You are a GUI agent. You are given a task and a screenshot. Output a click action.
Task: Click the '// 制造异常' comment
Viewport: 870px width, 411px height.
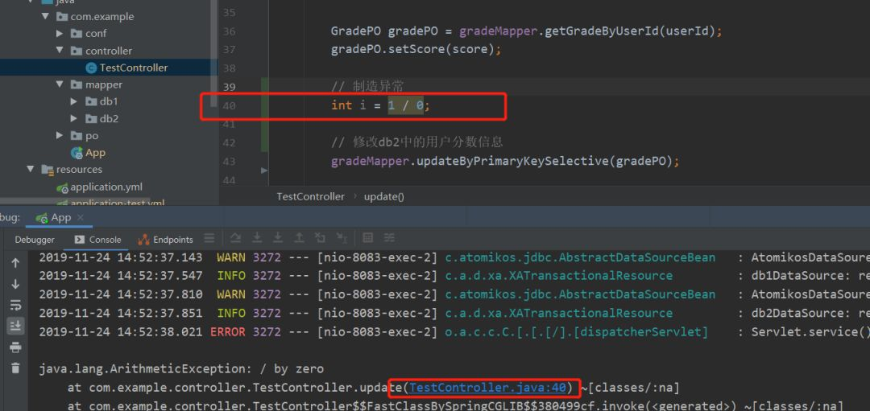[x=367, y=87]
